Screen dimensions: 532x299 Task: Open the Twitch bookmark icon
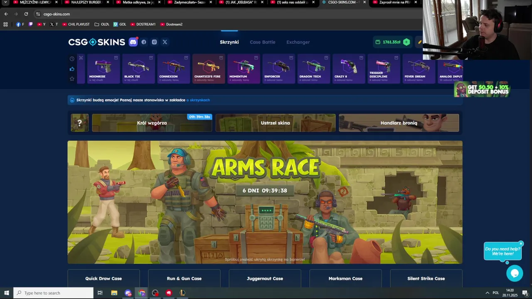coord(30,24)
